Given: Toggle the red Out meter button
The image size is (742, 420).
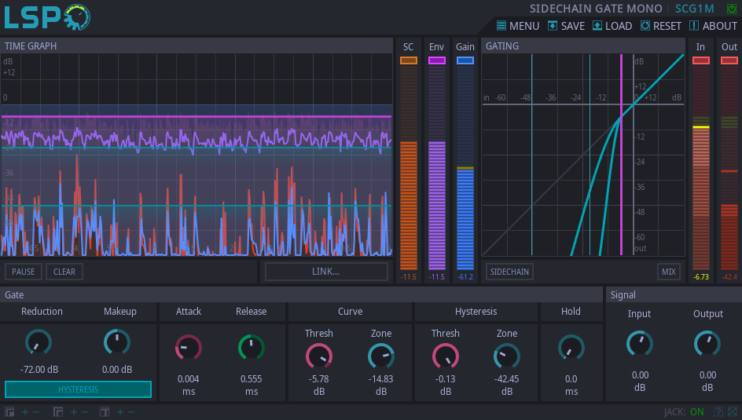Looking at the screenshot, I should tap(729, 60).
